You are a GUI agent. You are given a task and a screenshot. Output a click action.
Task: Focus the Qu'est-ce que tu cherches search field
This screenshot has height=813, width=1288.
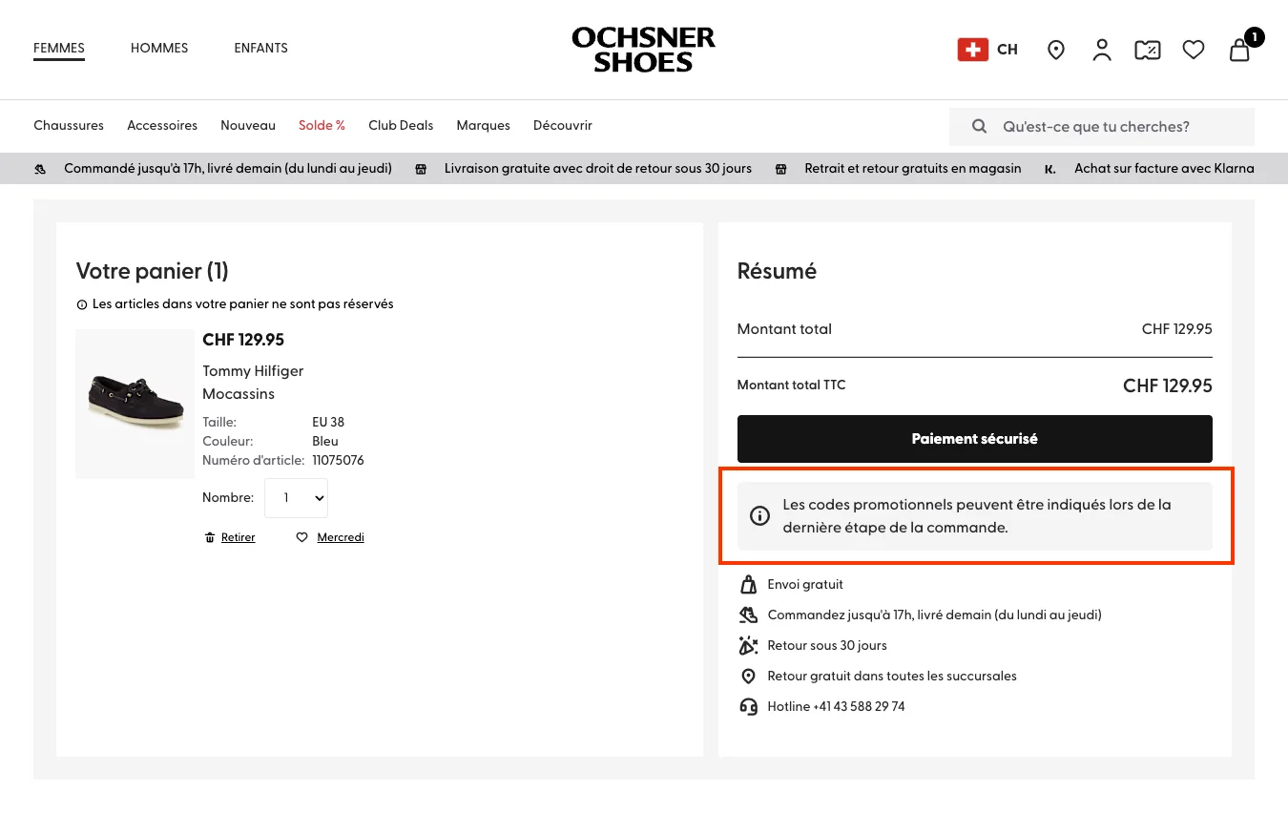click(1102, 126)
